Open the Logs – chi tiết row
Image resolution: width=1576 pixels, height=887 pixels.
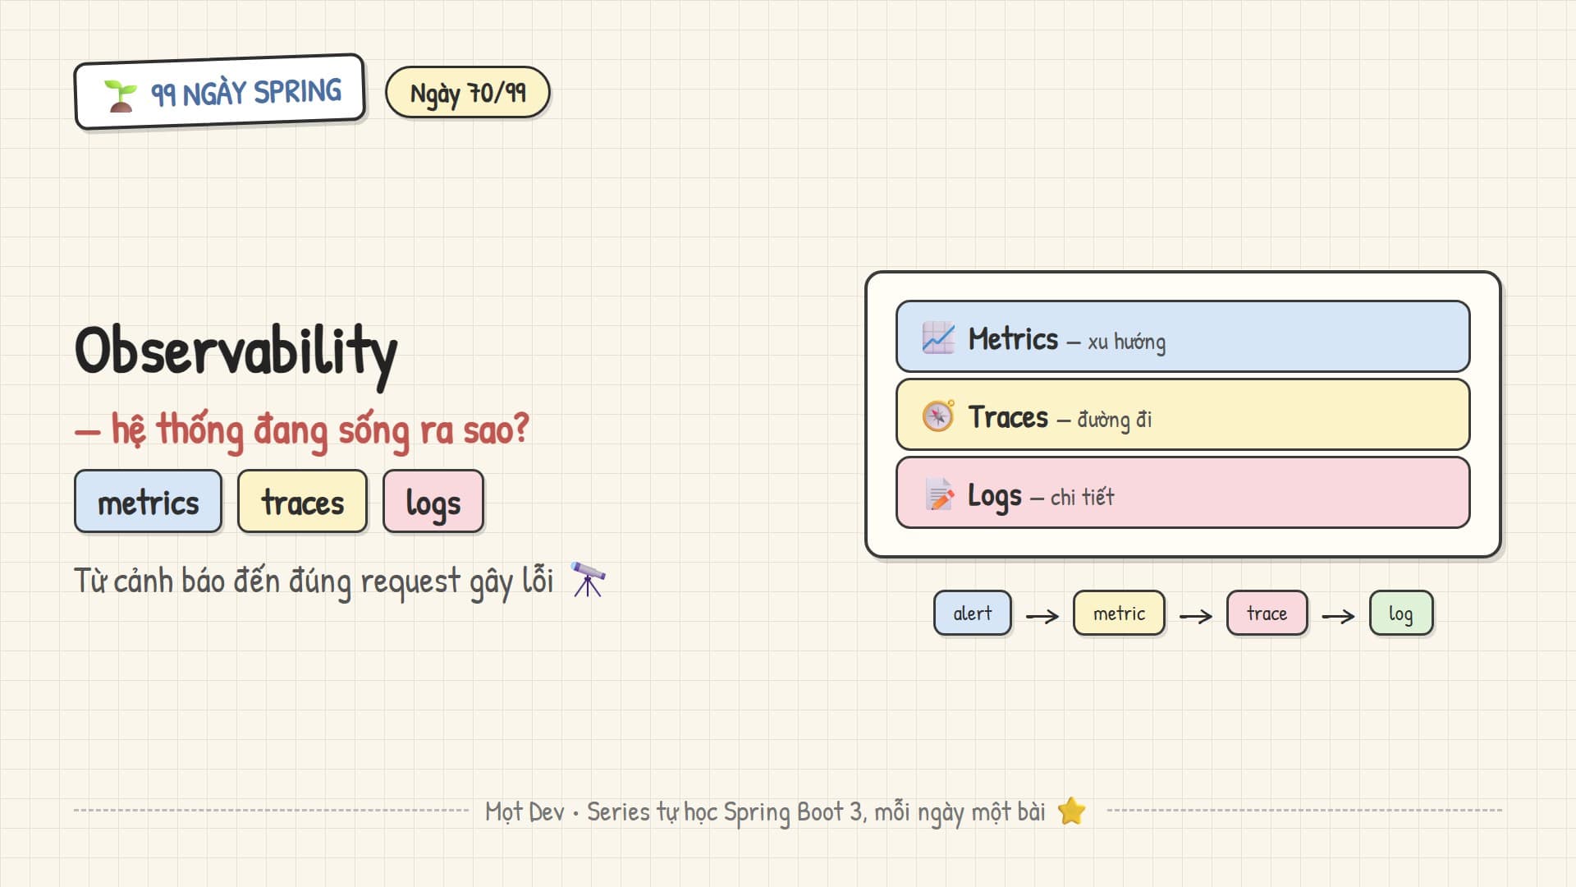pos(1183,492)
